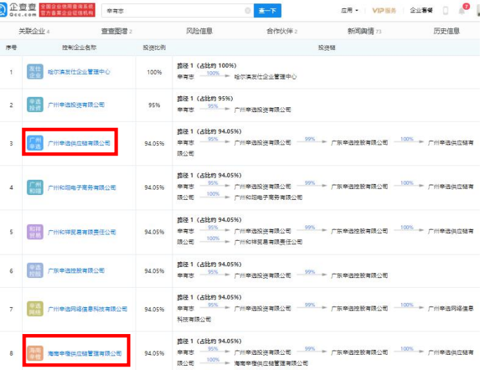Open the 历史信息 tab

(x=447, y=31)
